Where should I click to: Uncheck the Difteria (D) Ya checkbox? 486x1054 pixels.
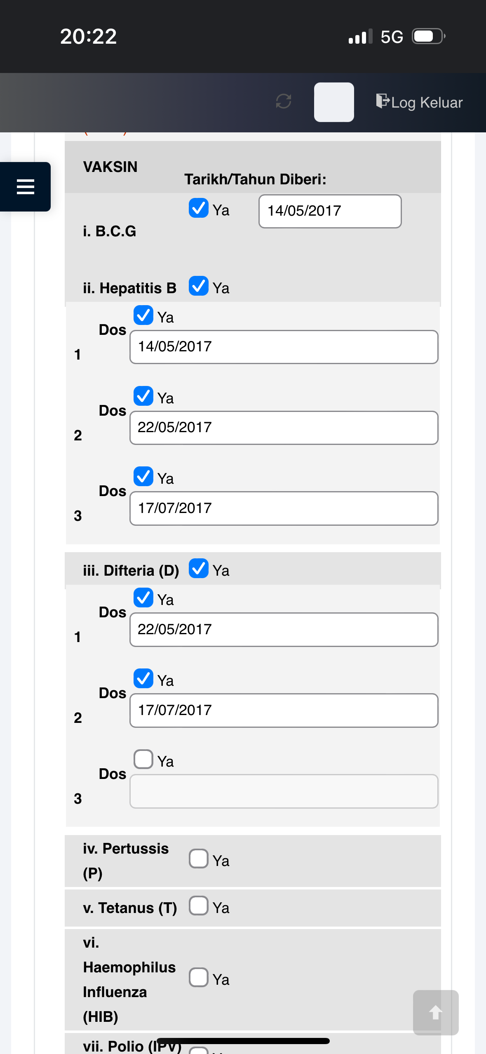(199, 568)
